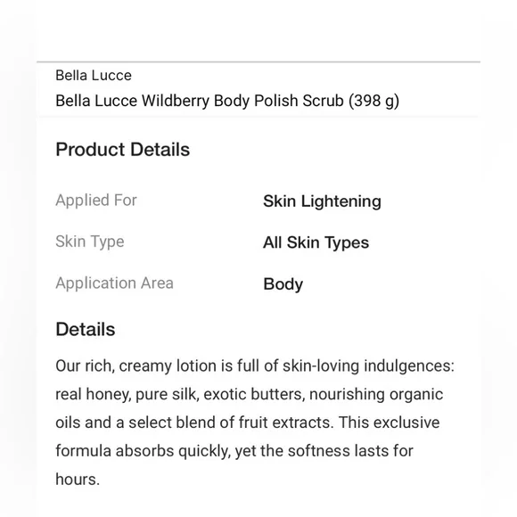Click the line about select blend of fruit extracts
The height and width of the screenshot is (517, 517).
click(247, 423)
